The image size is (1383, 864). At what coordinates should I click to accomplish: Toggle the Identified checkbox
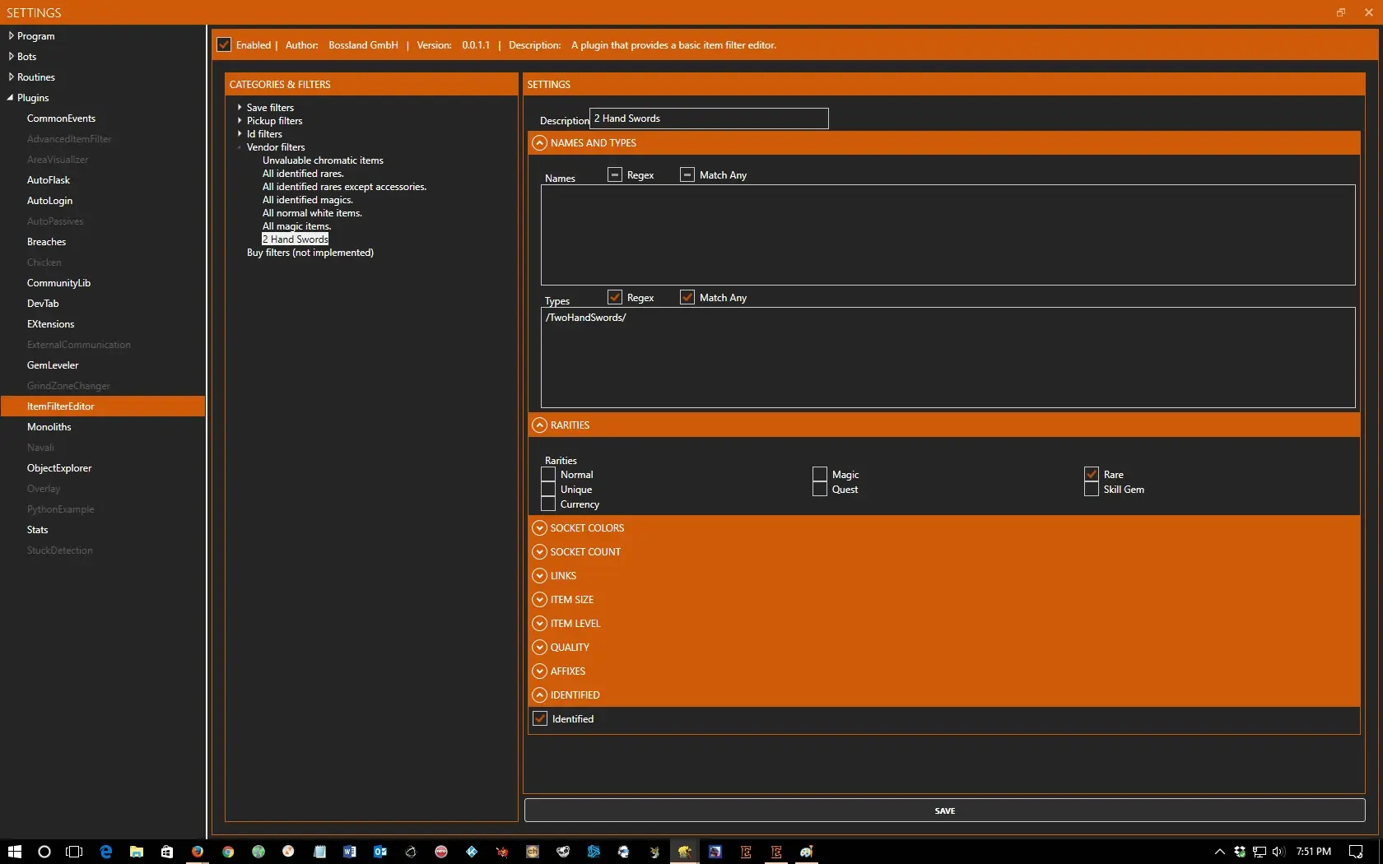pyautogui.click(x=540, y=719)
